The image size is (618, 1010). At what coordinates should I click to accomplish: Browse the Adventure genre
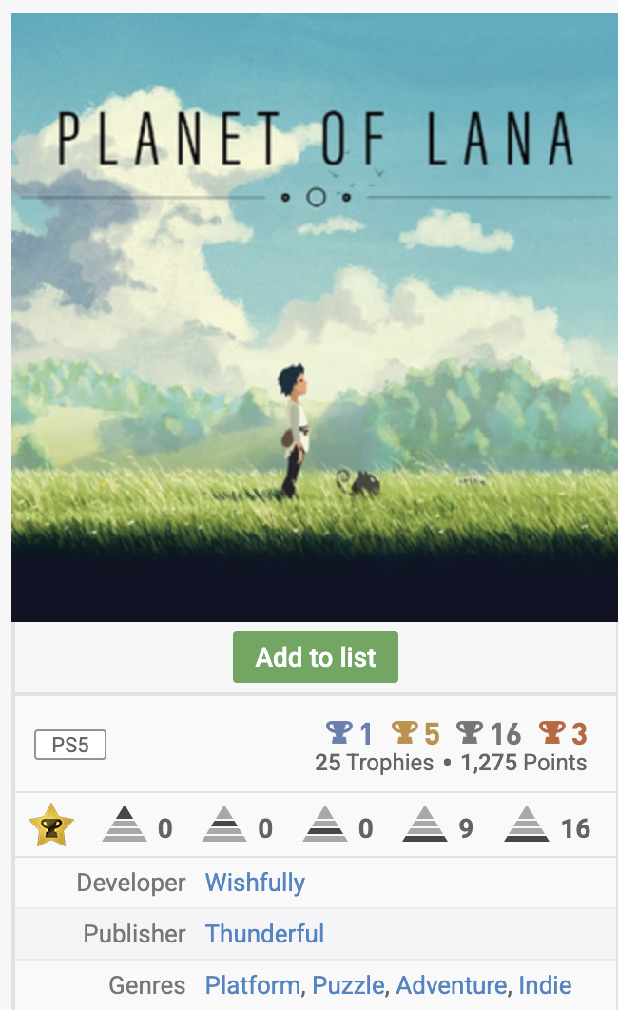[452, 985]
